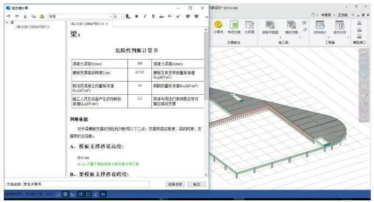Click the lines icon next to the coordinates
The height and width of the screenshot is (202, 374).
[58, 194]
